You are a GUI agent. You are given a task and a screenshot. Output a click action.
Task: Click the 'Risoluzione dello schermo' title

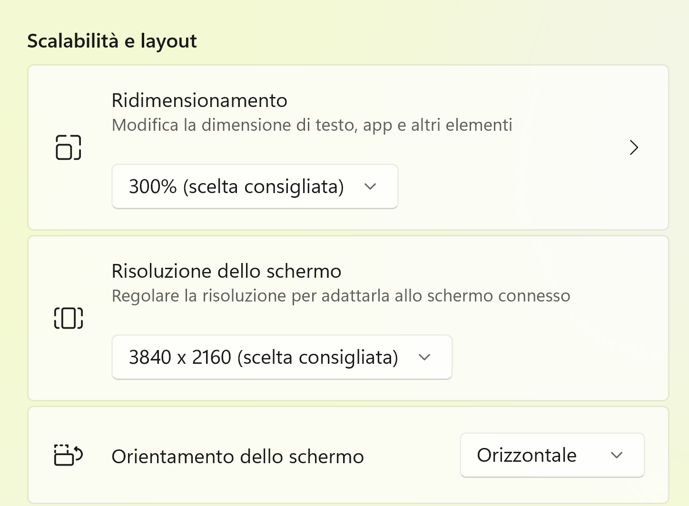pyautogui.click(x=226, y=272)
